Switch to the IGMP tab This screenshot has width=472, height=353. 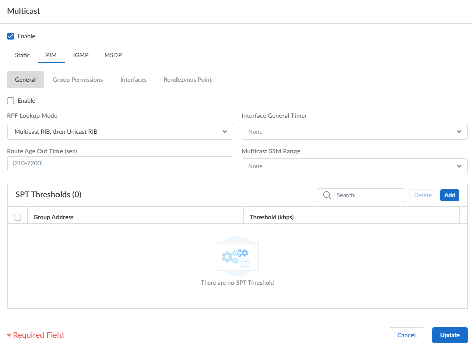[x=81, y=55]
